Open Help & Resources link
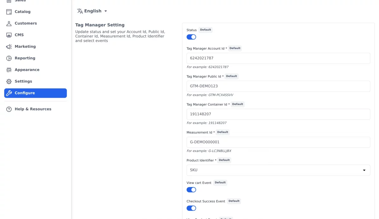The image size is (379, 219). click(x=35, y=109)
